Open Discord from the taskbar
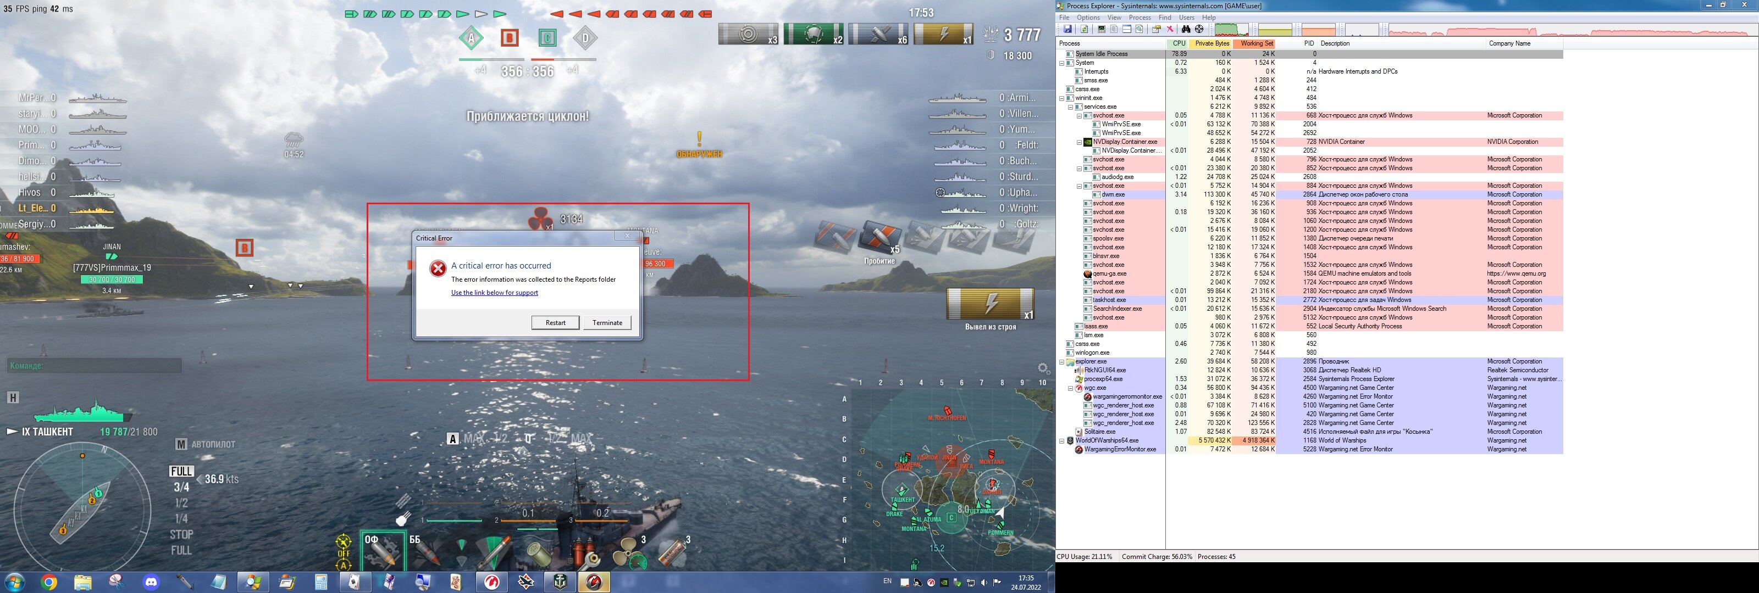Viewport: 1759px width, 593px height. coord(151,582)
